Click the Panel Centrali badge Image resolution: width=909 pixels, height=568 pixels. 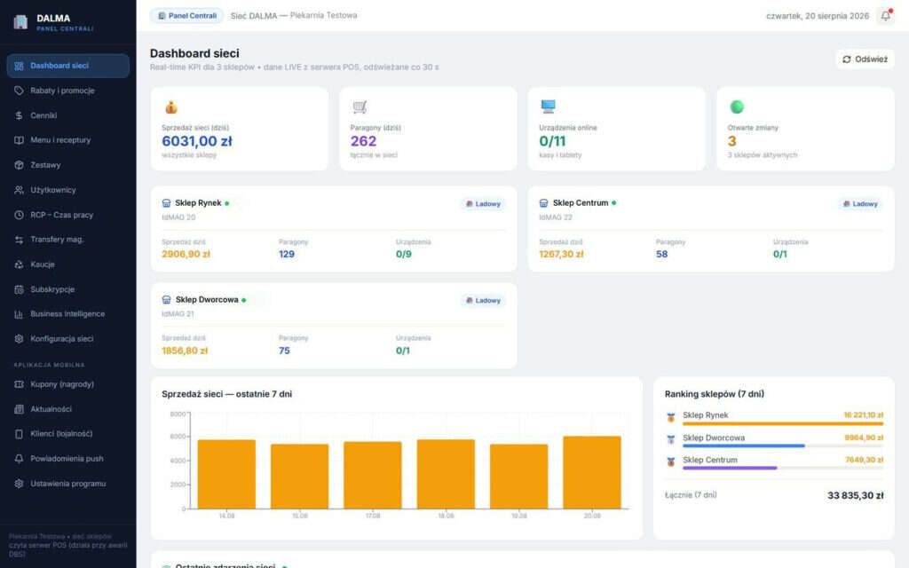tap(187, 16)
